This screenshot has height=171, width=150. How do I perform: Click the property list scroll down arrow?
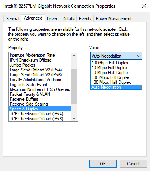[74, 118]
